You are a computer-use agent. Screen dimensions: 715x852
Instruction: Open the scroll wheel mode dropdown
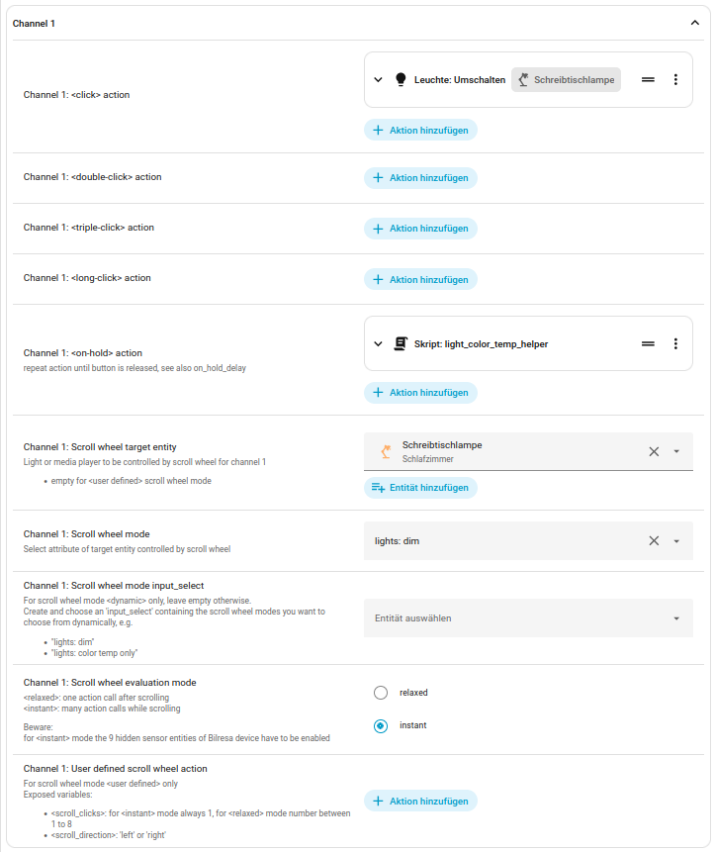pyautogui.click(x=676, y=541)
